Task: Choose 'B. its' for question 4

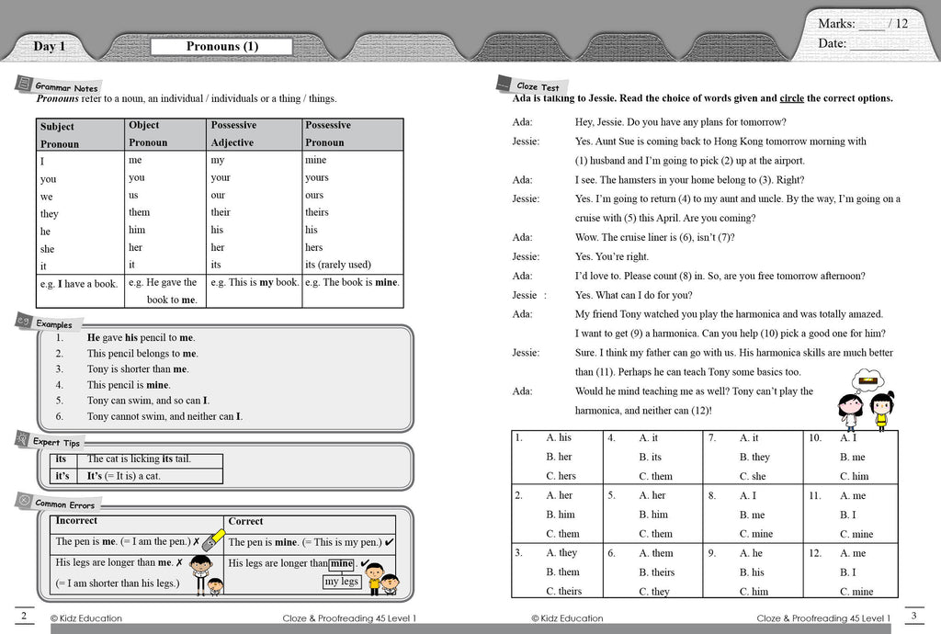Action: pos(650,457)
